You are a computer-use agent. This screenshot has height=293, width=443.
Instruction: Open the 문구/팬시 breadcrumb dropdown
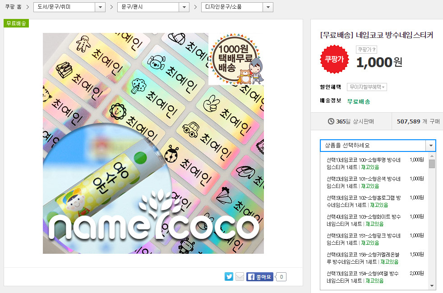coord(184,7)
